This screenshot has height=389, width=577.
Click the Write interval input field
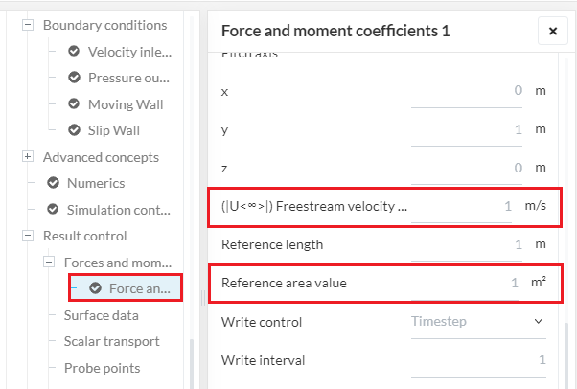pyautogui.click(x=479, y=360)
